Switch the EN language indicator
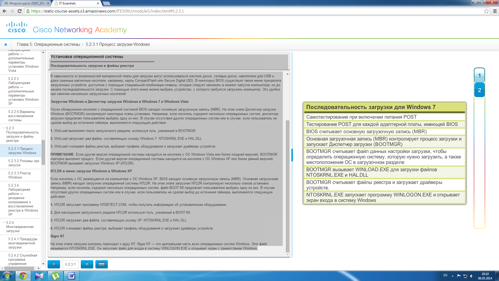This screenshot has height=281, width=499. [445, 275]
